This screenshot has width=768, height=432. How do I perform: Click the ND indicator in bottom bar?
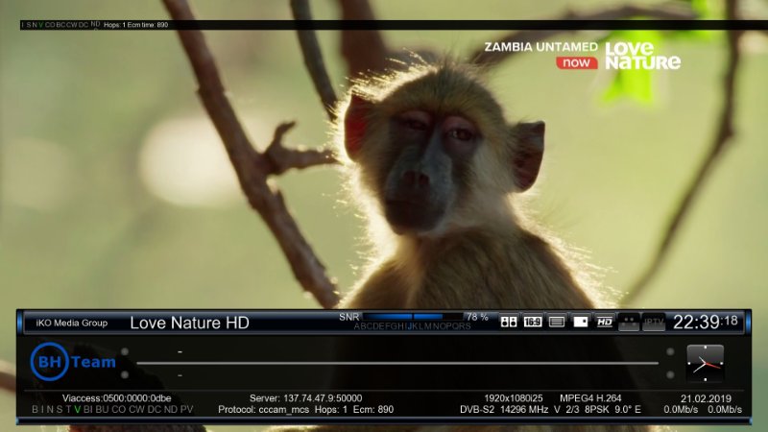(171, 410)
